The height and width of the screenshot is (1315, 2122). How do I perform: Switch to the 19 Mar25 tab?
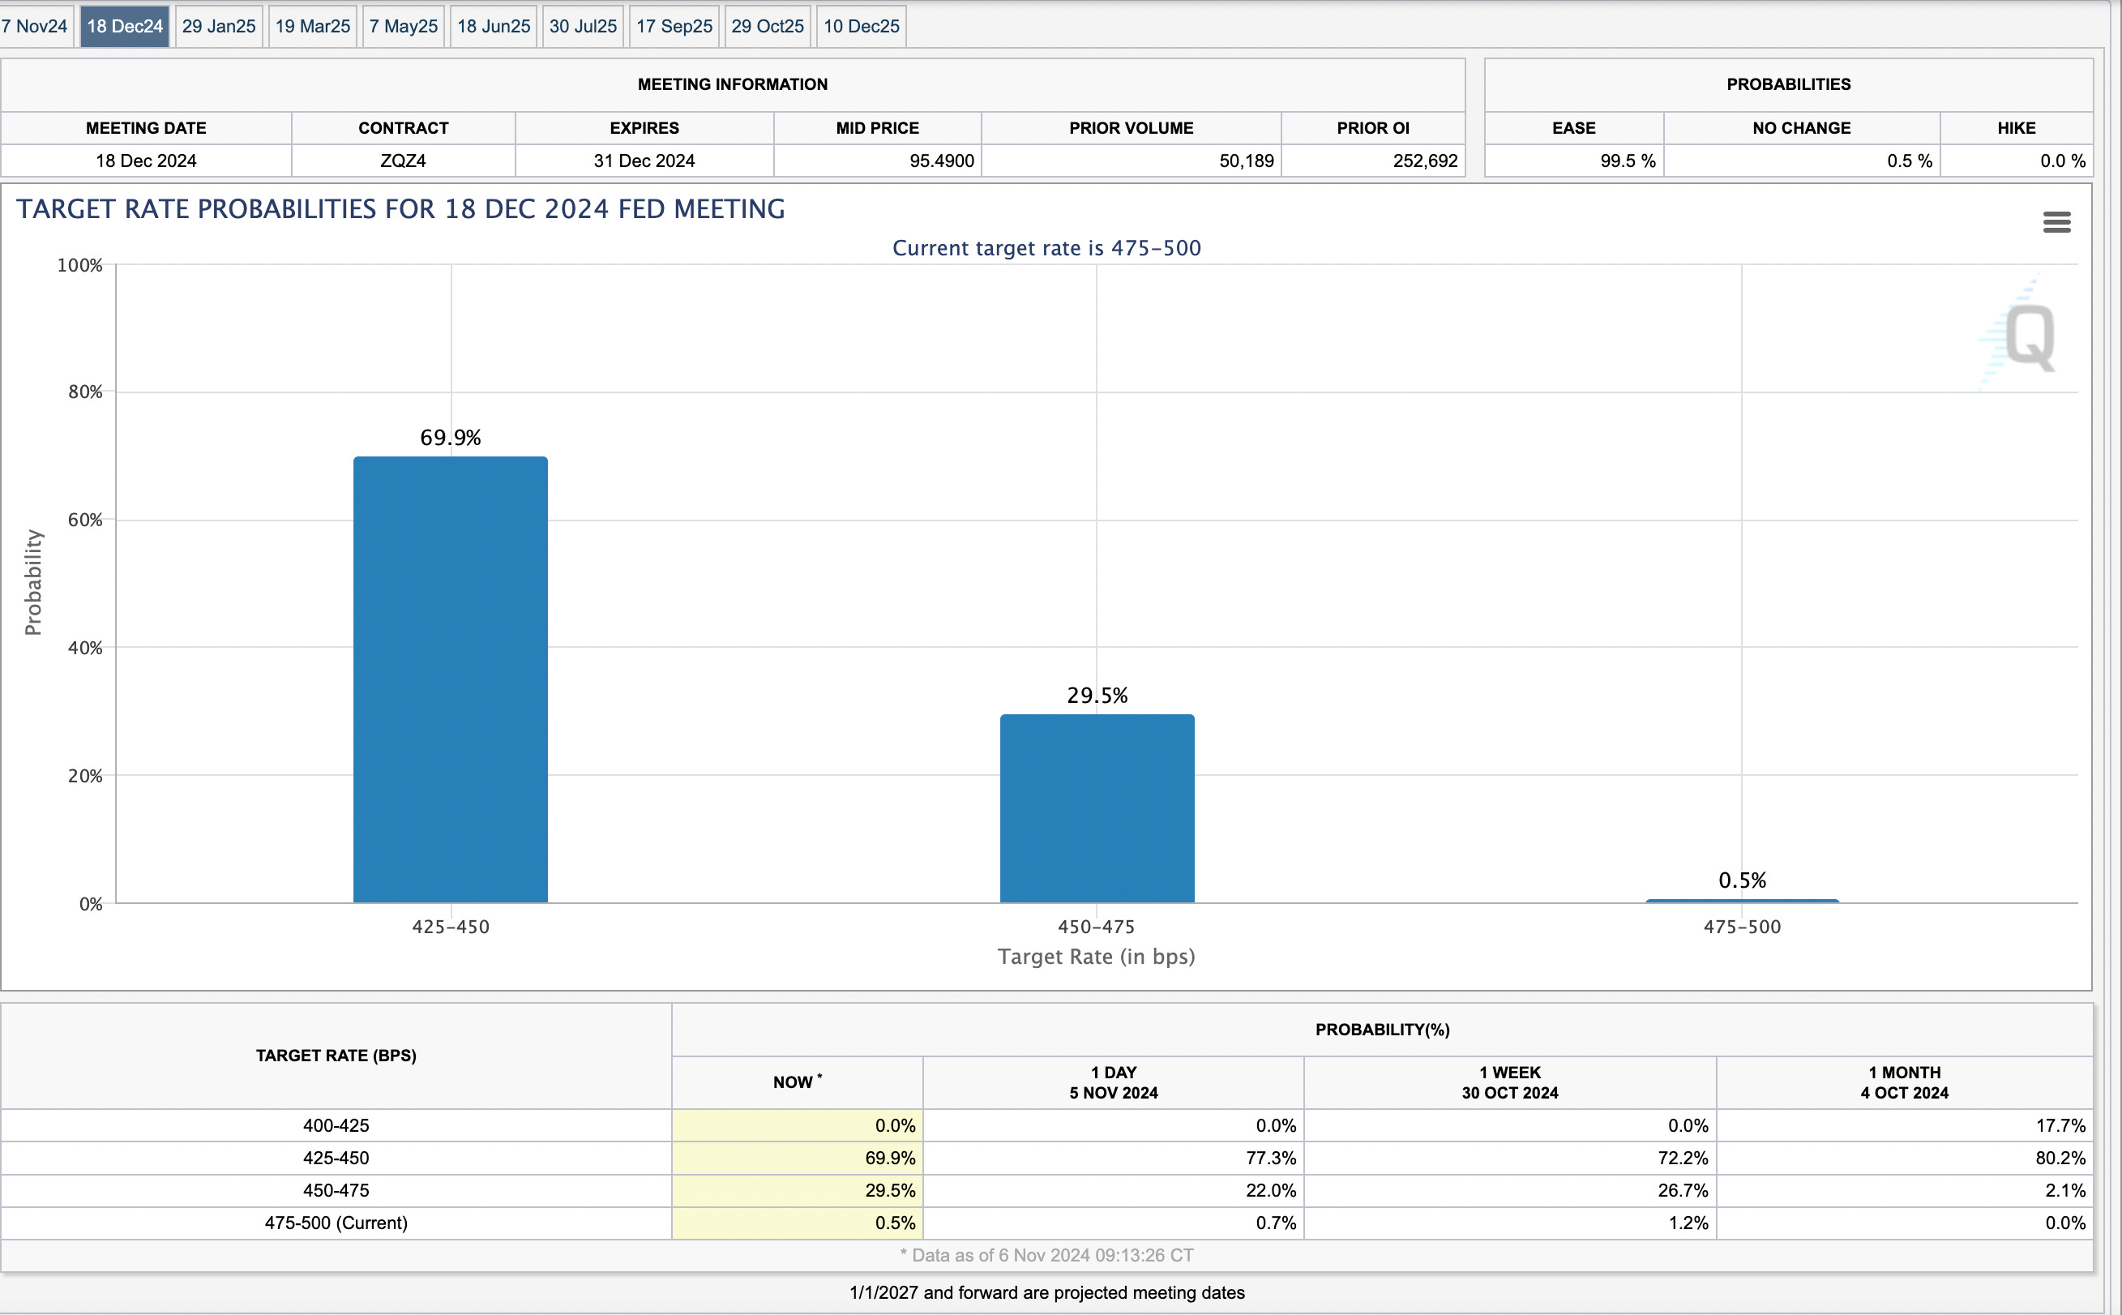[x=312, y=26]
